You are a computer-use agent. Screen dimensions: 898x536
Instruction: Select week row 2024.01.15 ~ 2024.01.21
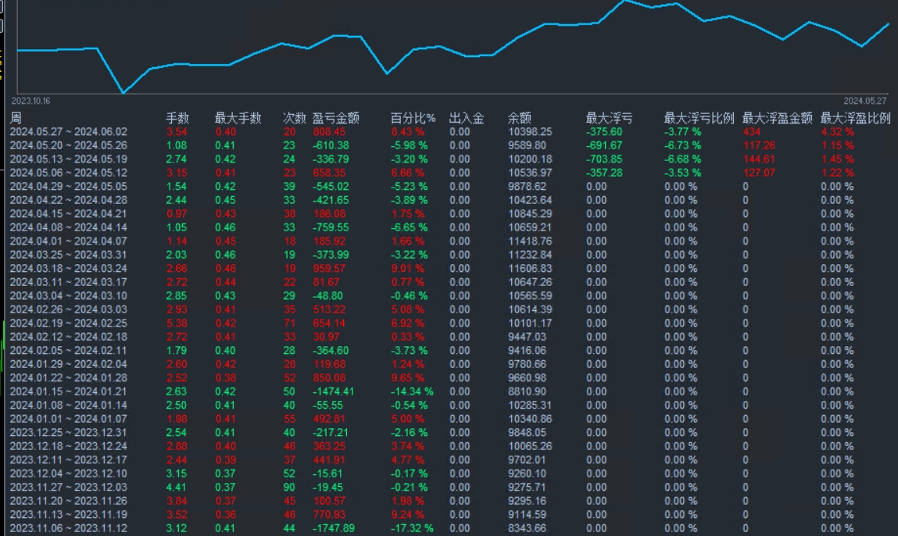coord(449,391)
